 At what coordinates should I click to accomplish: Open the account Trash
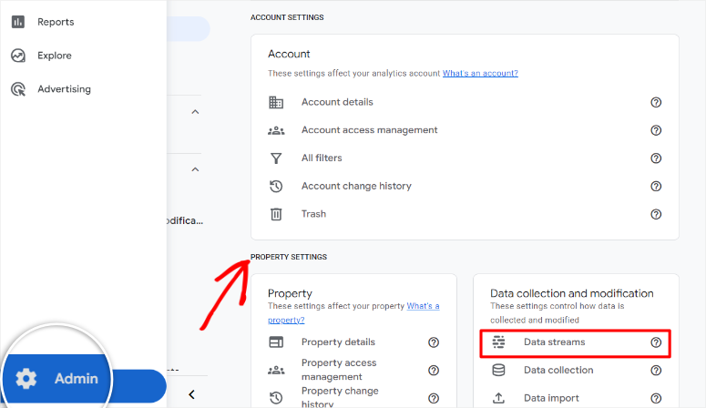(x=313, y=214)
